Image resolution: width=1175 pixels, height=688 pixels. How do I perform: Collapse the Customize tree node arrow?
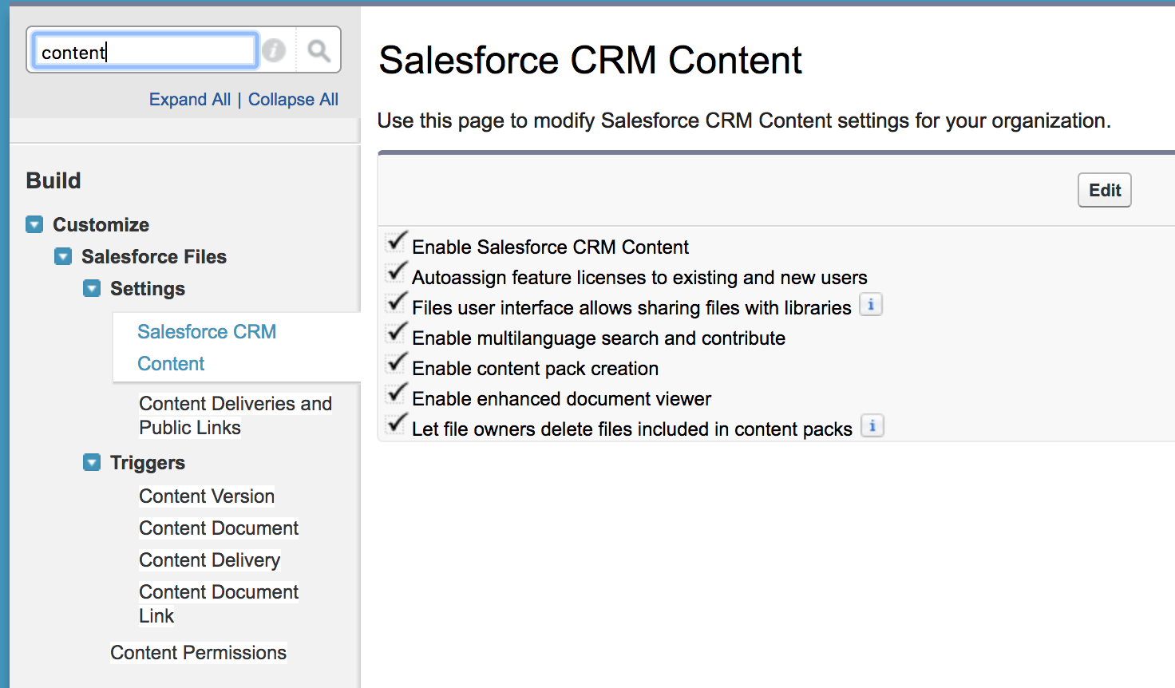(x=34, y=224)
